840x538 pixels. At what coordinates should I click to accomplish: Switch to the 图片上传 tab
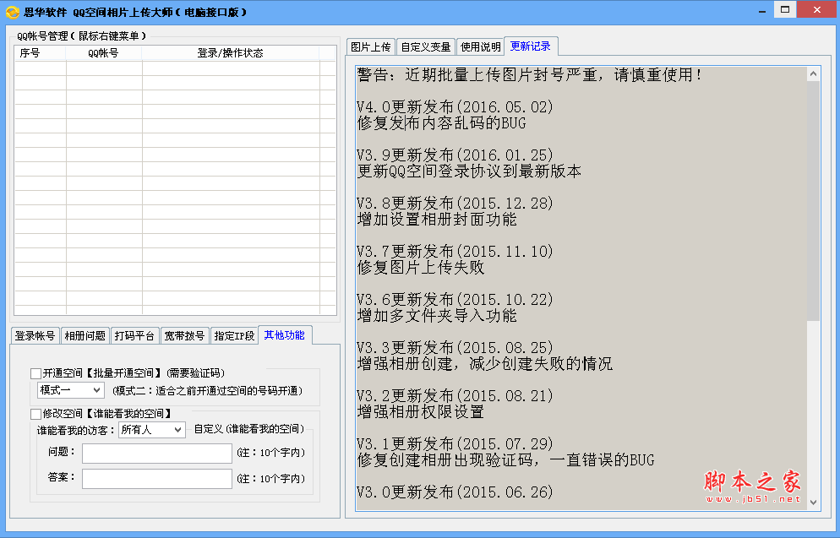click(x=371, y=47)
